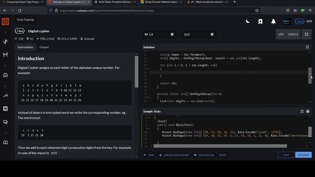
Task: Click the Codewars logo icon
Action: pyautogui.click(x=5, y=22)
